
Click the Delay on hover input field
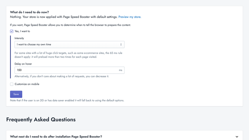(x=69, y=70)
